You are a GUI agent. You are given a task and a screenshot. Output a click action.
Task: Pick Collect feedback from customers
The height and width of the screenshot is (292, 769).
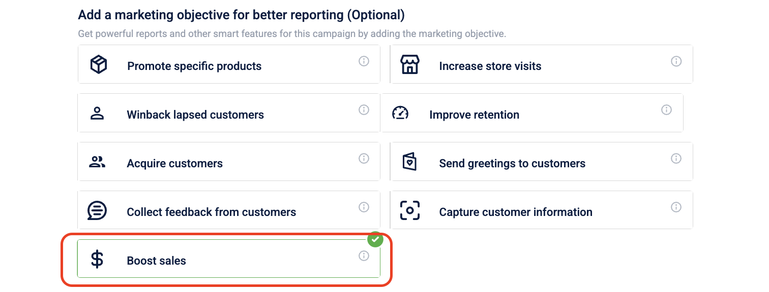(x=211, y=212)
